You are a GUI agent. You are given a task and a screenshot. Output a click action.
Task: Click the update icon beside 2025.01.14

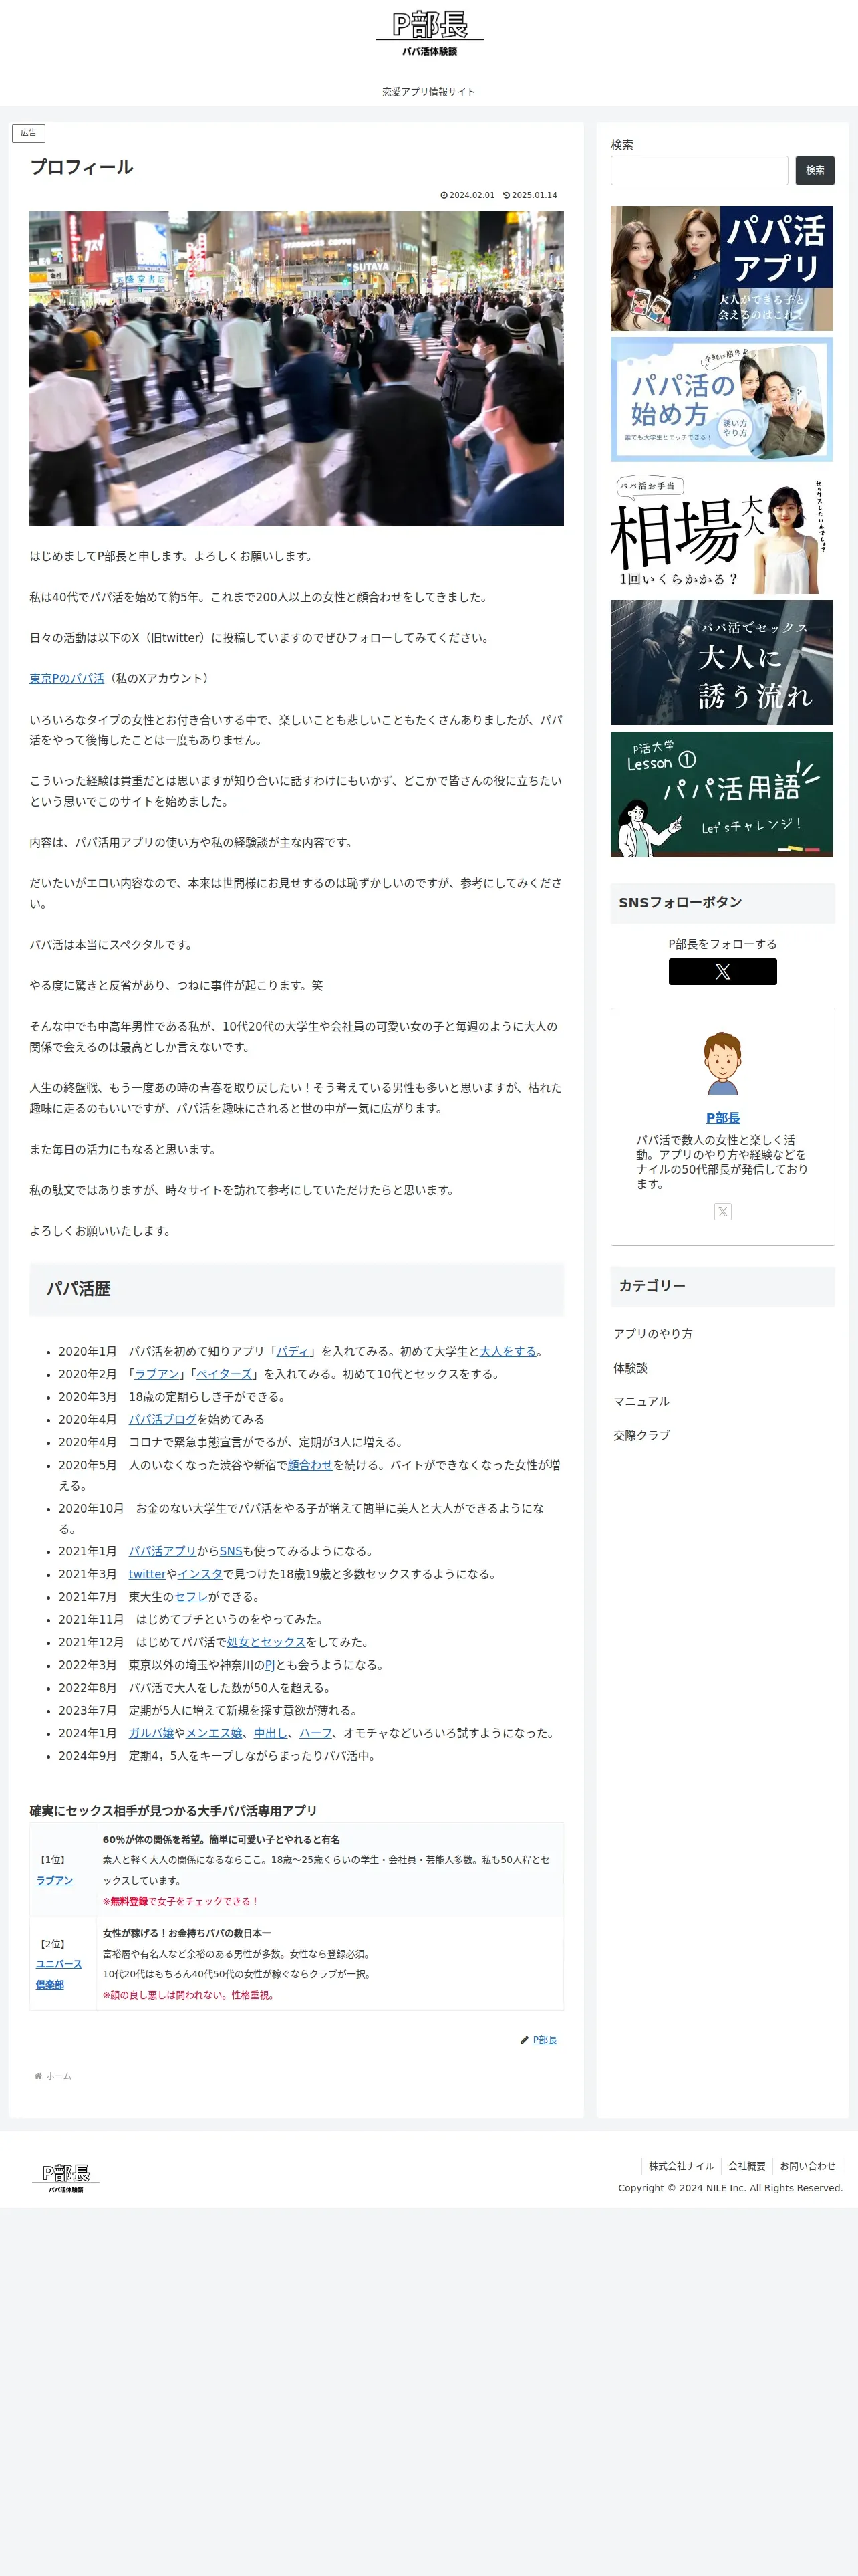(x=507, y=195)
